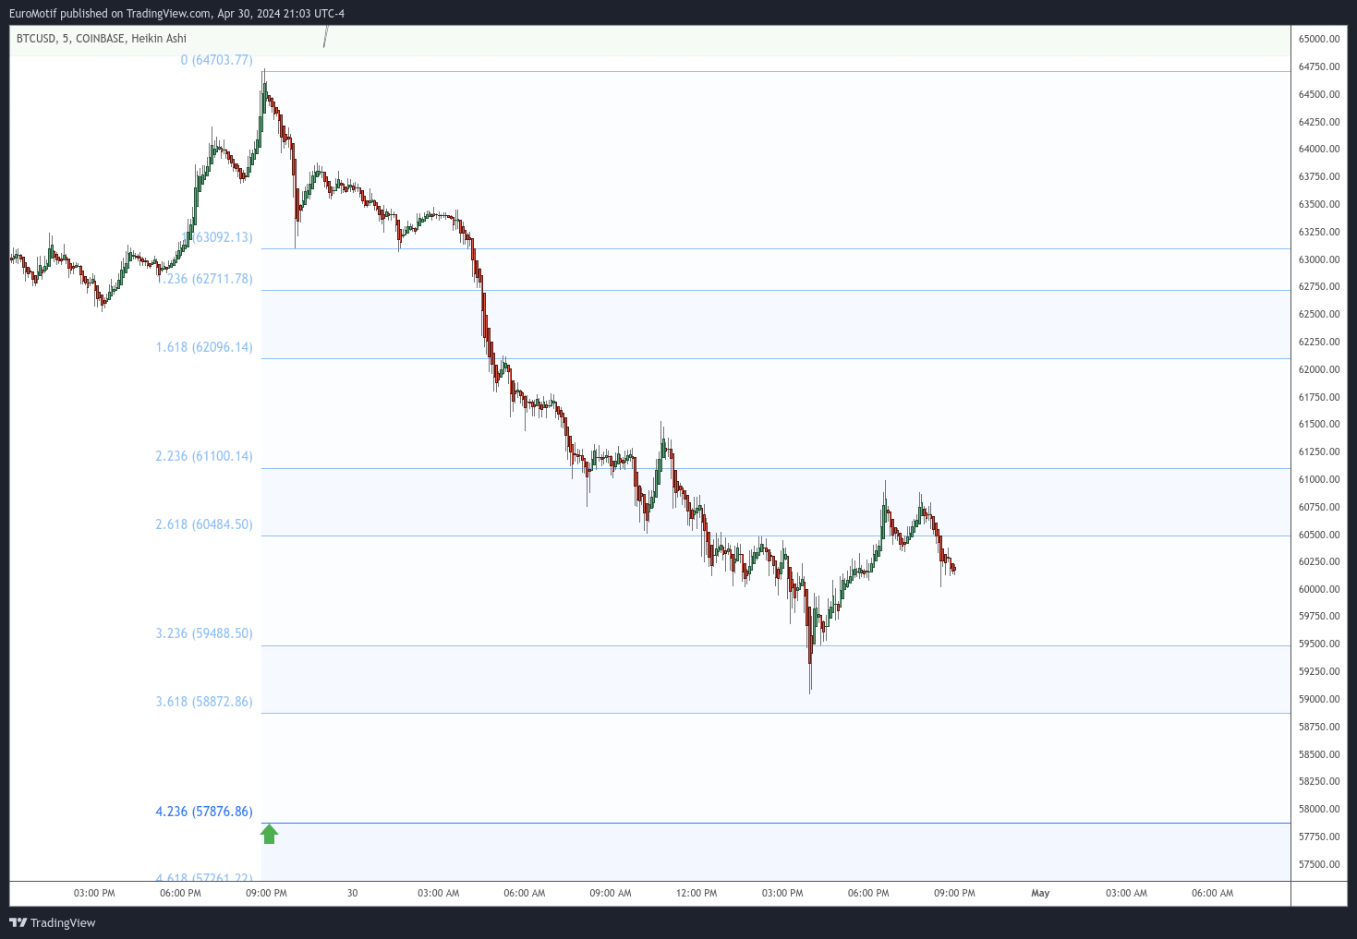This screenshot has height=939, width=1357.
Task: Click the 59500.00 price axis label
Action: (1319, 644)
